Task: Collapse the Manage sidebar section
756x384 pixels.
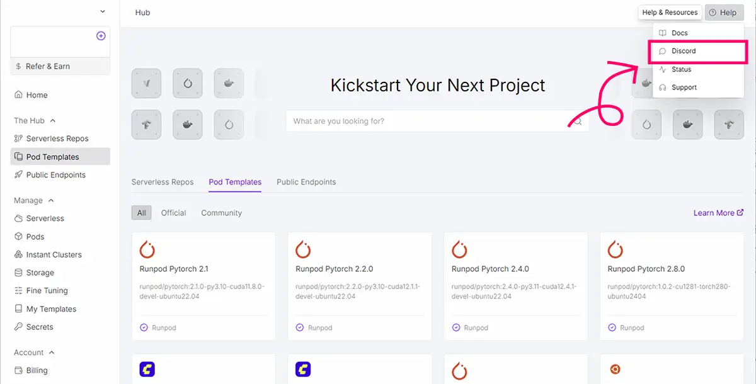Action: pyautogui.click(x=51, y=201)
